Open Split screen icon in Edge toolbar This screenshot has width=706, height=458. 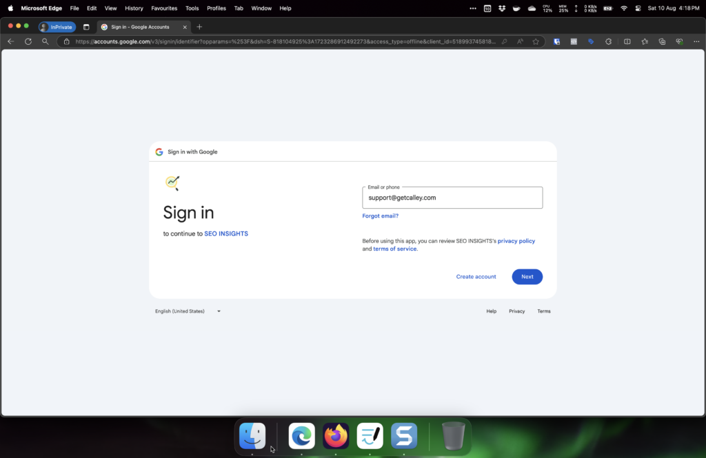tap(627, 41)
